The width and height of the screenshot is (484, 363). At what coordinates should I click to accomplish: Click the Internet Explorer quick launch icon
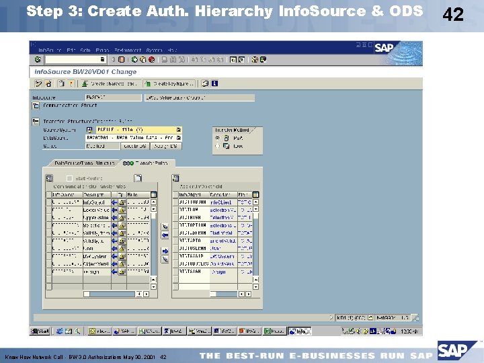click(60, 331)
